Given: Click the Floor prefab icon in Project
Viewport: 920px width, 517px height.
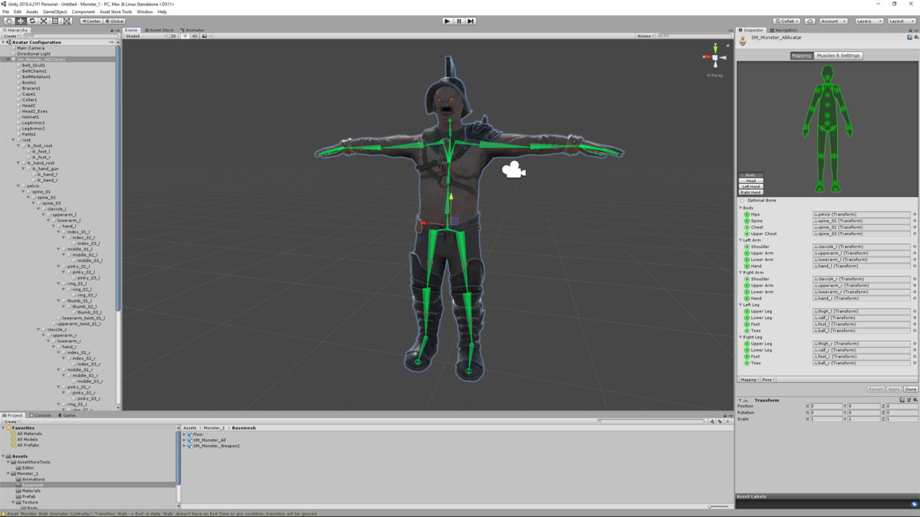Looking at the screenshot, I should [x=190, y=434].
